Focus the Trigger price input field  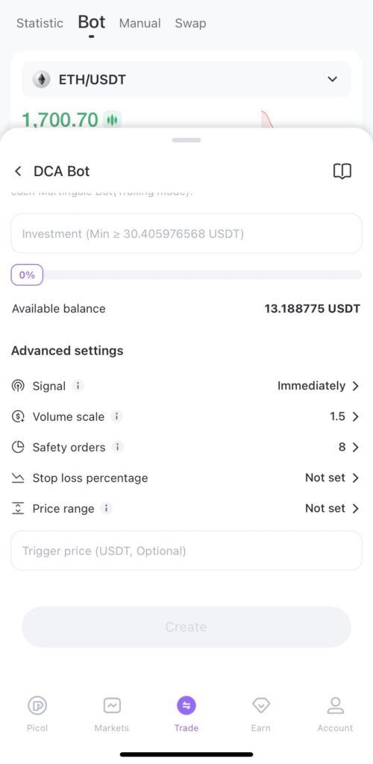[186, 551]
